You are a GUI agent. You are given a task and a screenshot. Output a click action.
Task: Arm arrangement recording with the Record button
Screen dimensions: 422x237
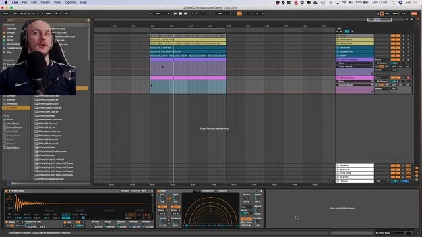(185, 13)
